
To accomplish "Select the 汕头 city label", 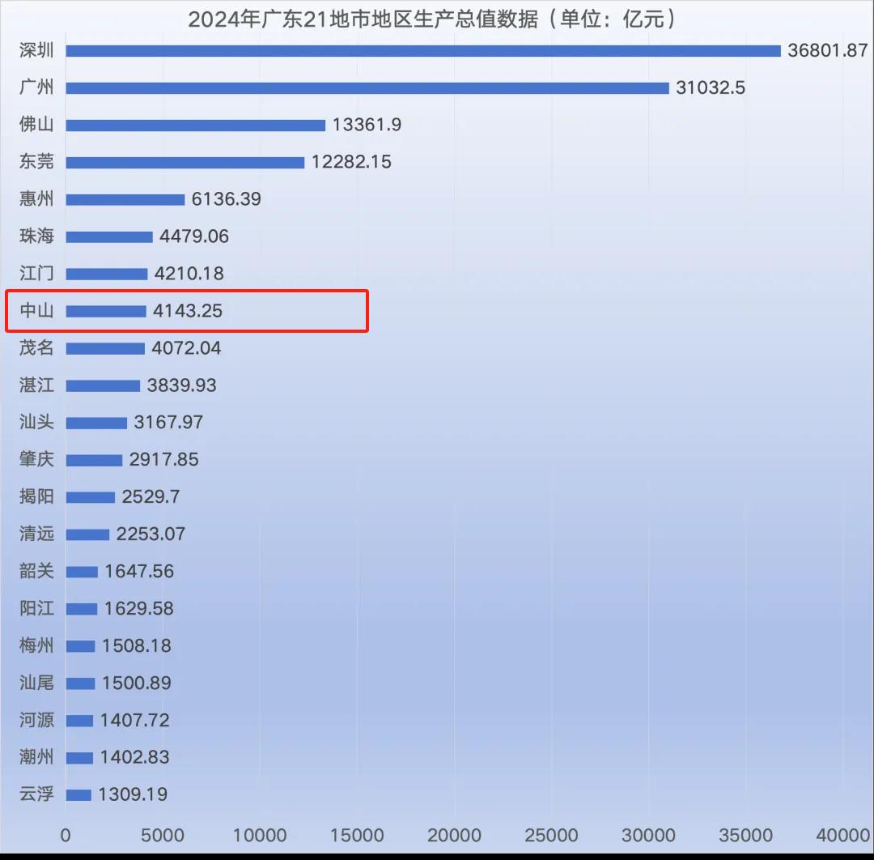I will click(x=36, y=422).
